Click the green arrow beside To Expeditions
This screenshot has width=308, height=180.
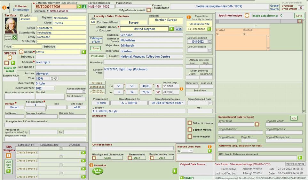click(209, 29)
